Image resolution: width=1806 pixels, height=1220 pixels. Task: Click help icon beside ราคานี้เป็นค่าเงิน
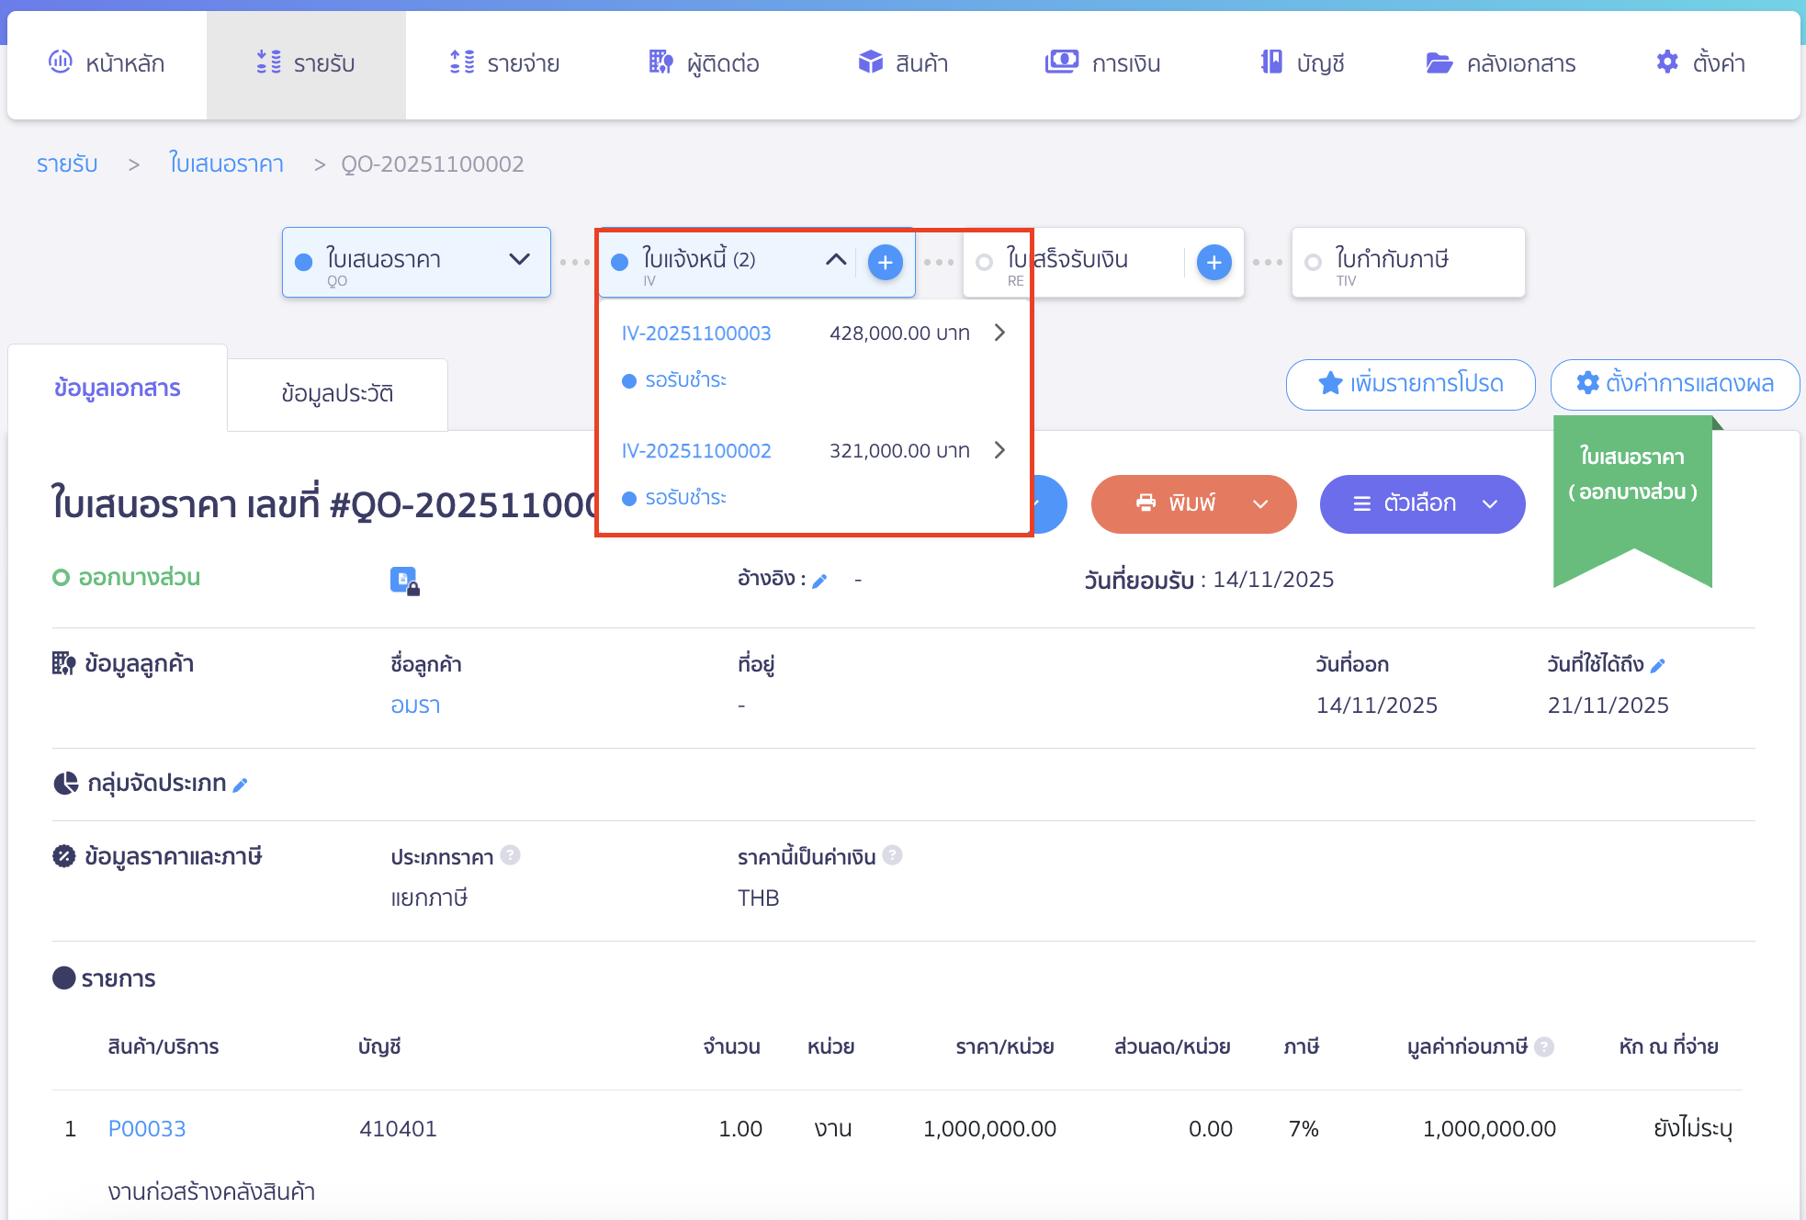pos(892,855)
